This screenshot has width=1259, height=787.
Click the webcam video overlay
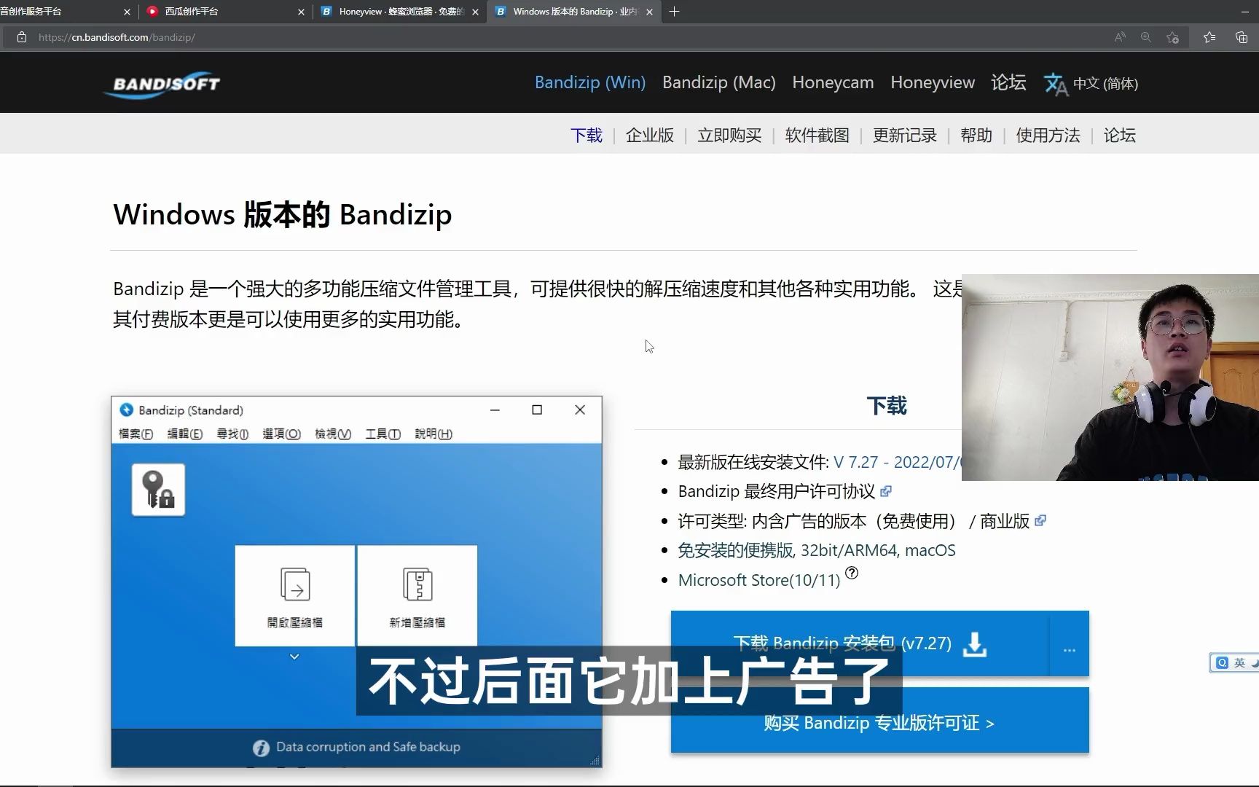coord(1110,377)
